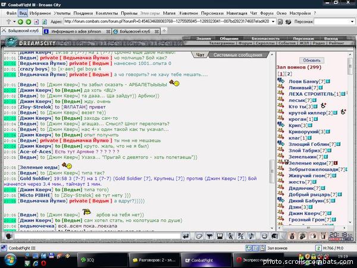Close the Информация о adise johnson tab
Image resolution: width=357 pixels, height=268 pixels.
tap(108, 32)
